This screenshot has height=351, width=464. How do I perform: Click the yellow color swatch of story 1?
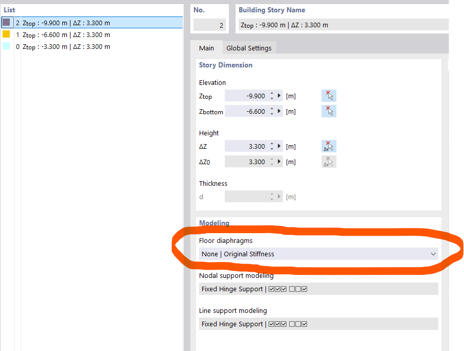pyautogui.click(x=6, y=34)
